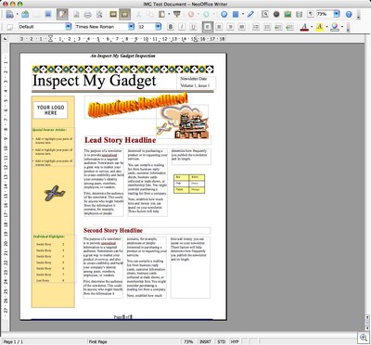The image size is (371, 345).
Task: Toggle Bold formatting
Action: coord(171,27)
